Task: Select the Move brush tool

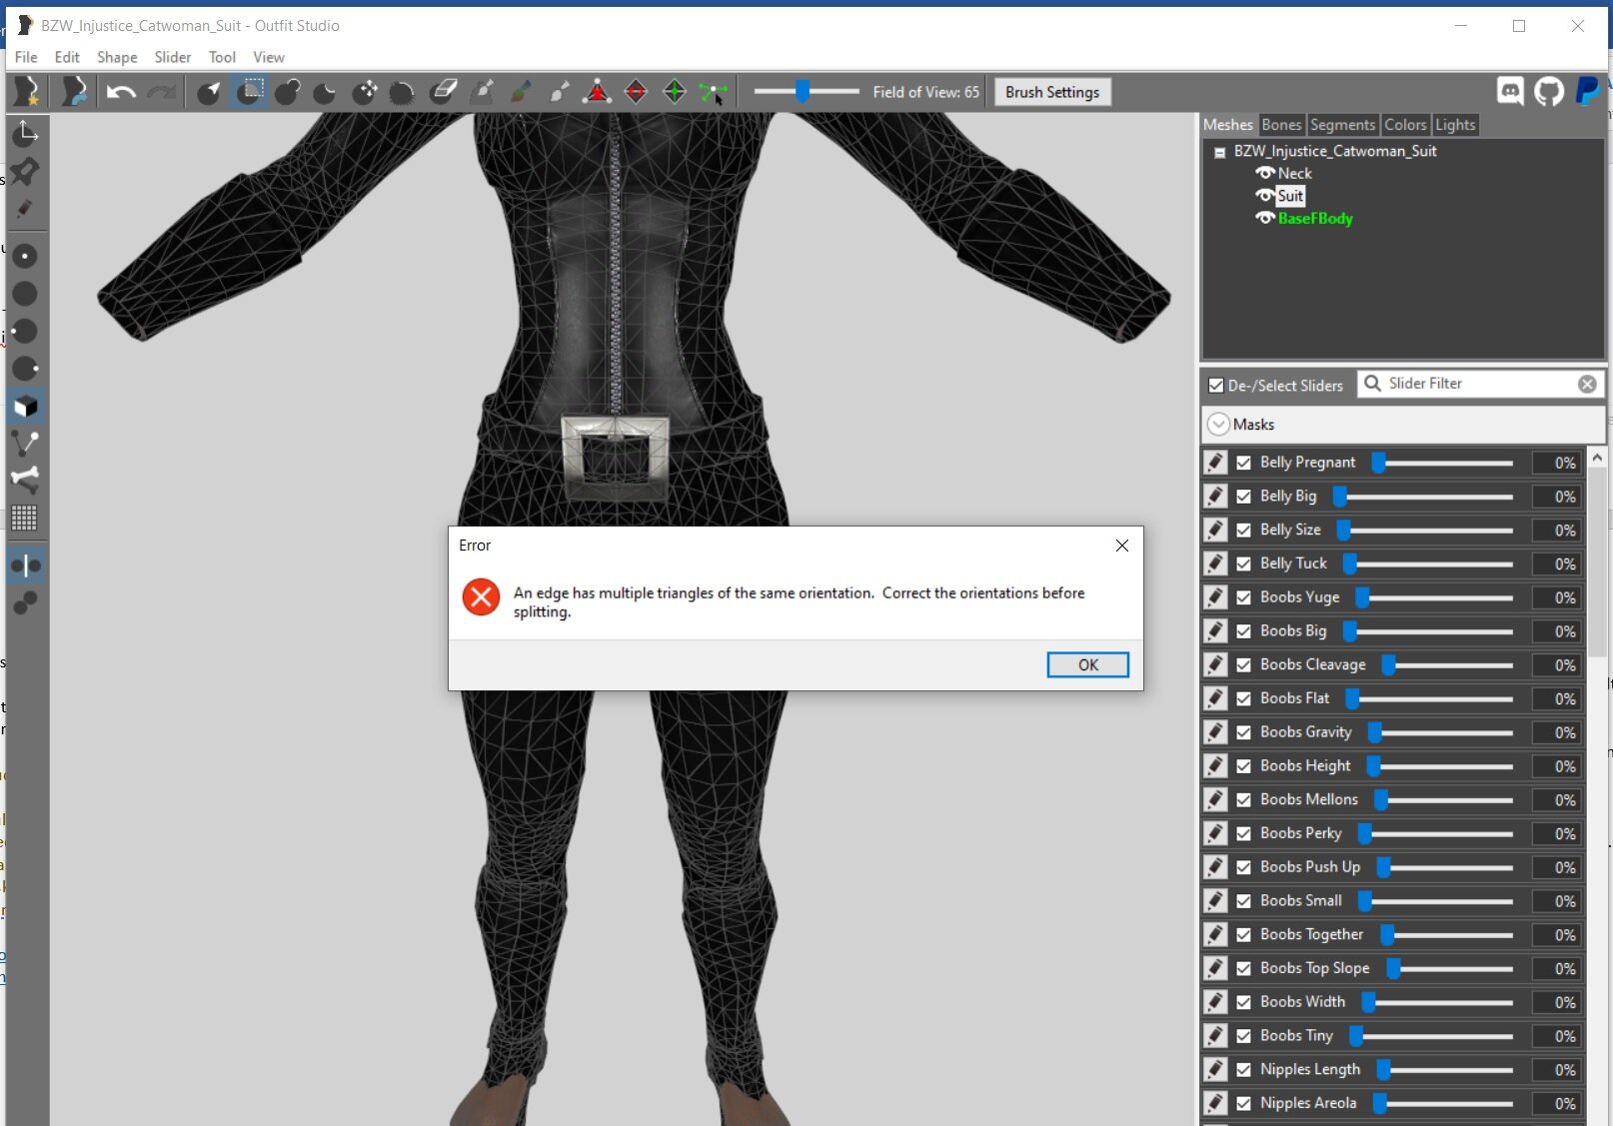Action: (365, 93)
